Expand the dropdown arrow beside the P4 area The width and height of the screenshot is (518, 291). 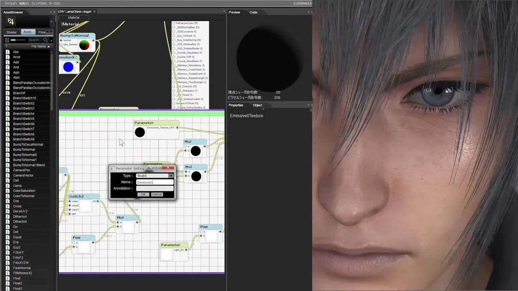click(51, 22)
